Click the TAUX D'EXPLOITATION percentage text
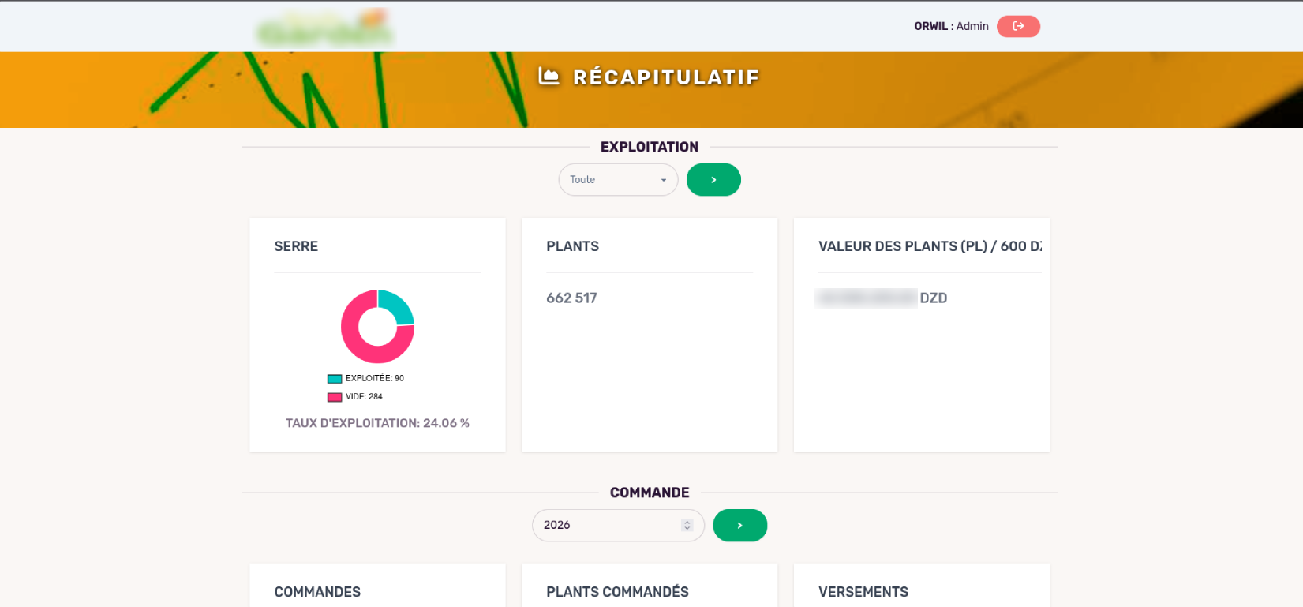Image resolution: width=1303 pixels, height=607 pixels. 377,423
